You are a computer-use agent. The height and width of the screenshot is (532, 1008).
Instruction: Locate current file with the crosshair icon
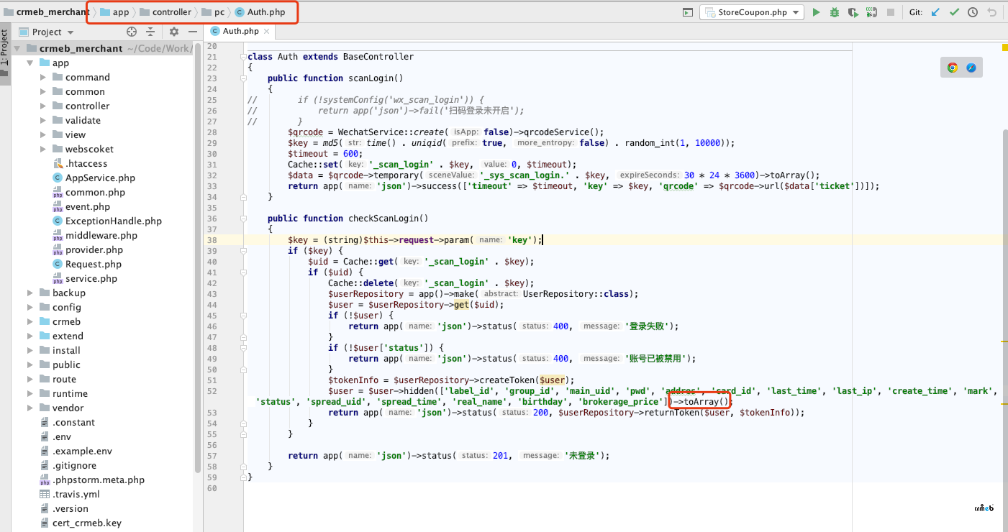pos(132,32)
